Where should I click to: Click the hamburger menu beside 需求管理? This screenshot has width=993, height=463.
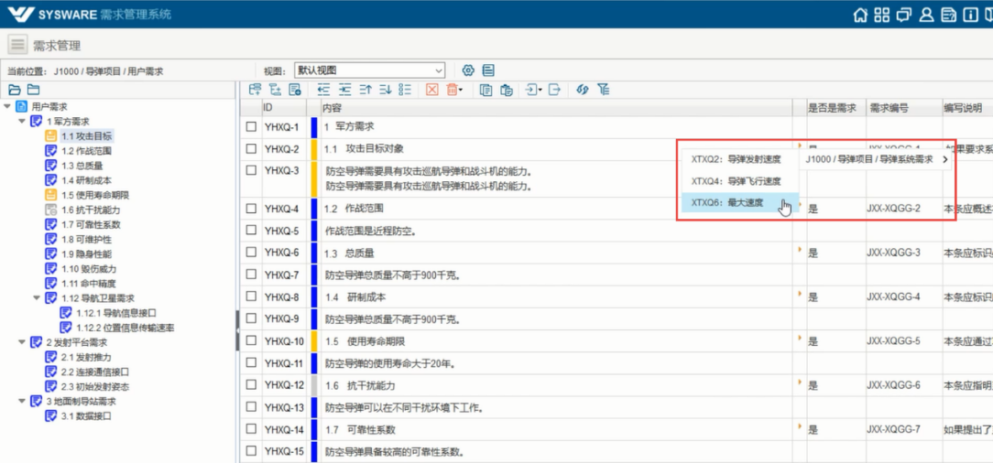click(x=18, y=45)
